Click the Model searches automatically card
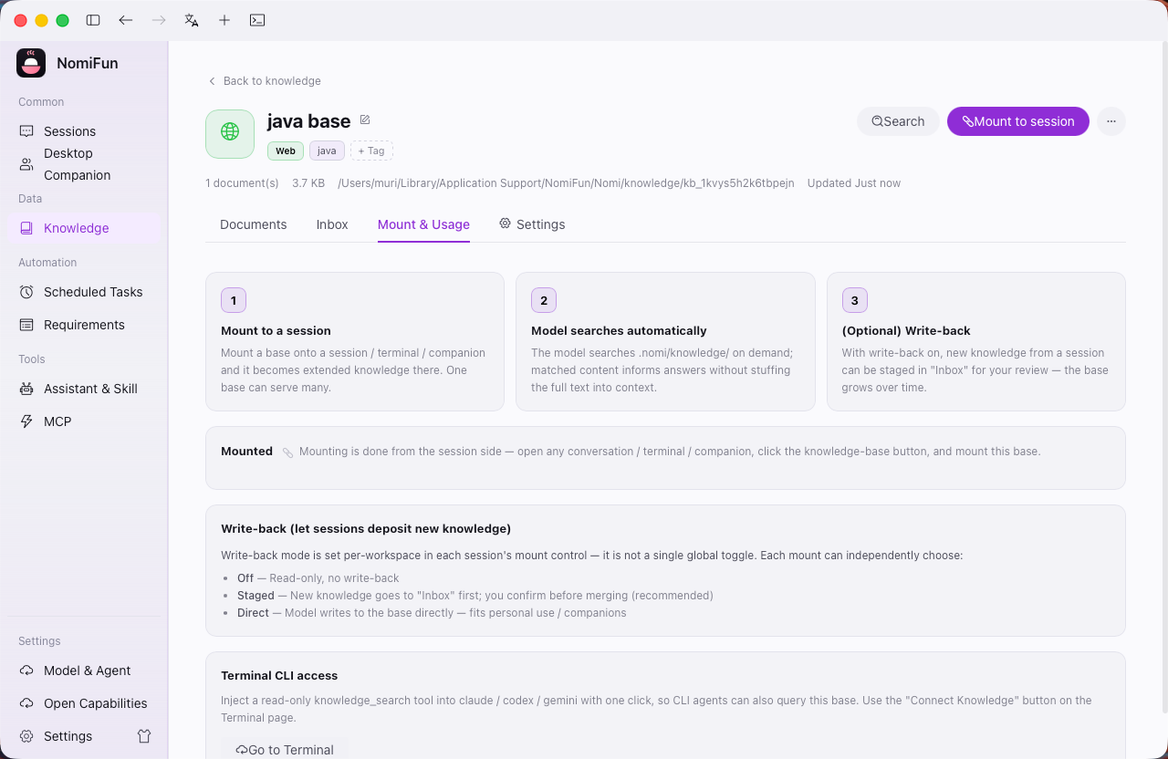This screenshot has width=1168, height=759. pos(665,341)
